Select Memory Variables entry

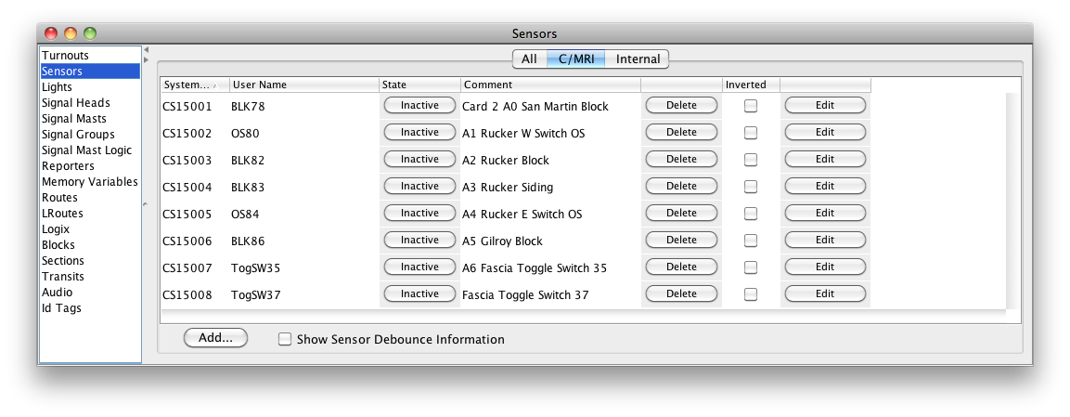[90, 181]
